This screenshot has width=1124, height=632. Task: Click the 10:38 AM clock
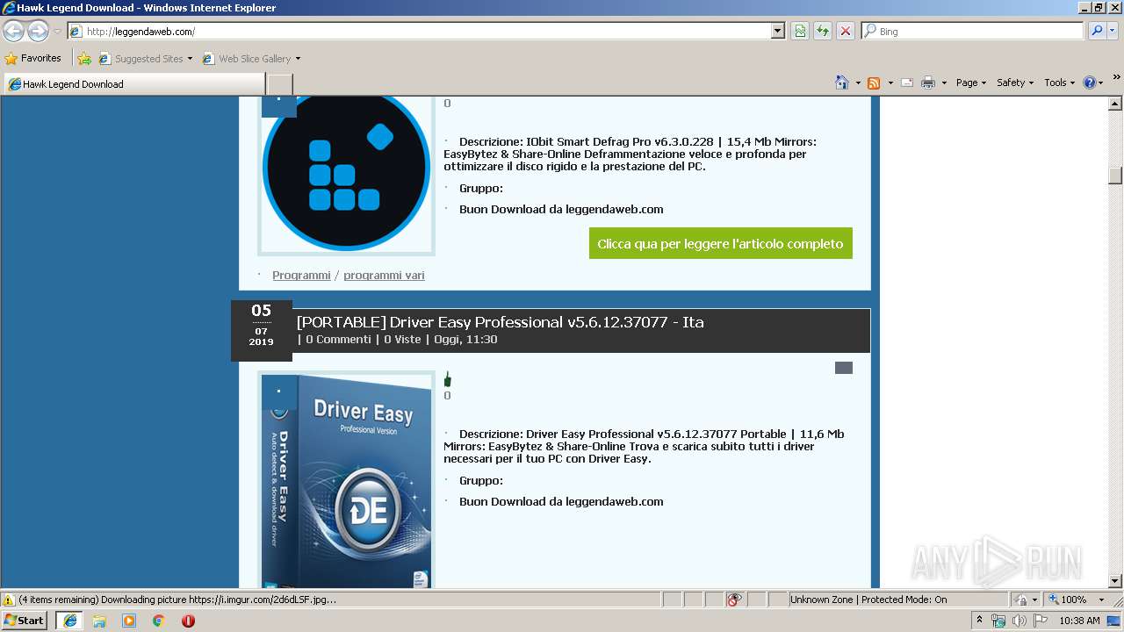[x=1079, y=621]
